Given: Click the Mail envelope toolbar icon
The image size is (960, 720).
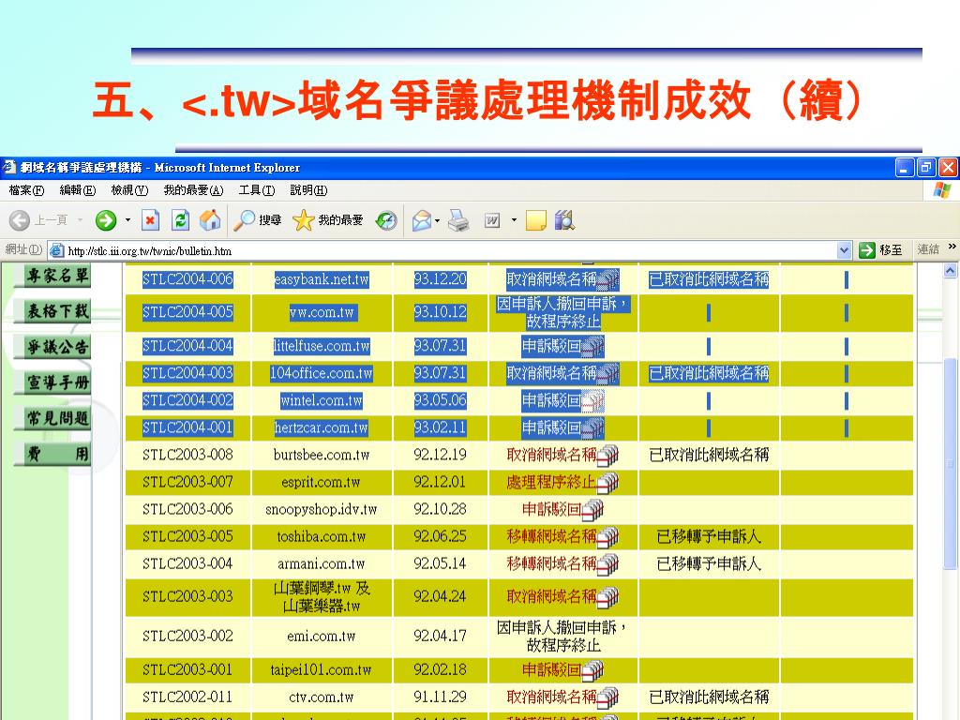Looking at the screenshot, I should coord(422,220).
